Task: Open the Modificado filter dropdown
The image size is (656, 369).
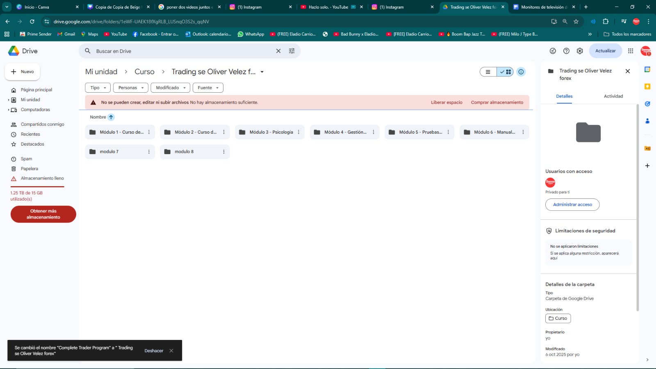Action: 171,88
